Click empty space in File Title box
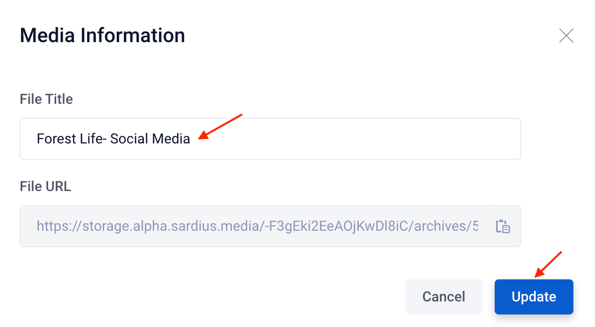Image resolution: width=595 pixels, height=327 pixels. [353, 139]
